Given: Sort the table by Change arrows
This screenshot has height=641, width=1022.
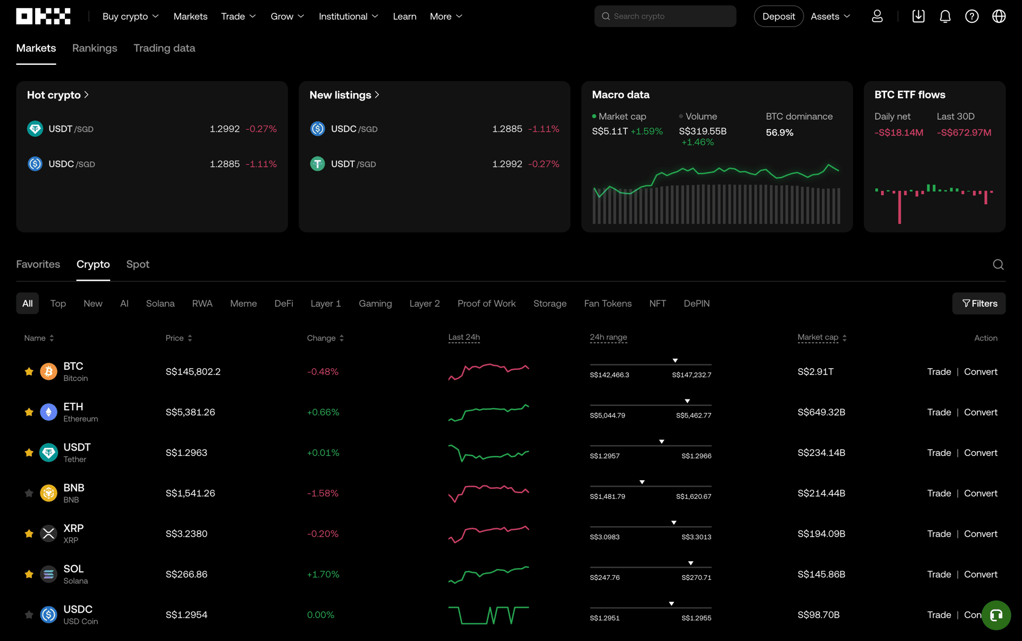Looking at the screenshot, I should (x=341, y=338).
